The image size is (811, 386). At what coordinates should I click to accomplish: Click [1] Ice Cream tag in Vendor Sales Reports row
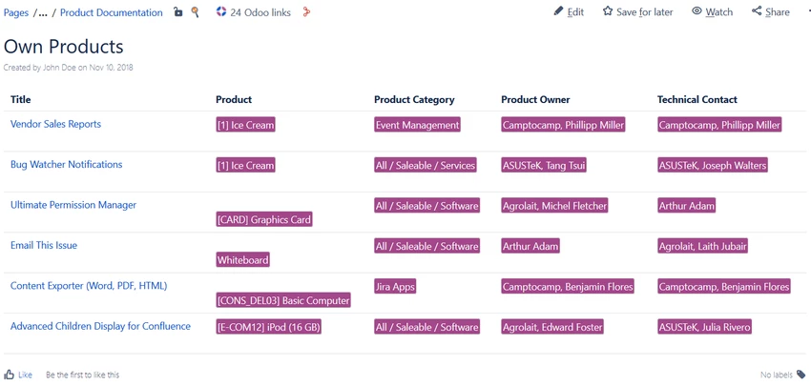pos(245,125)
